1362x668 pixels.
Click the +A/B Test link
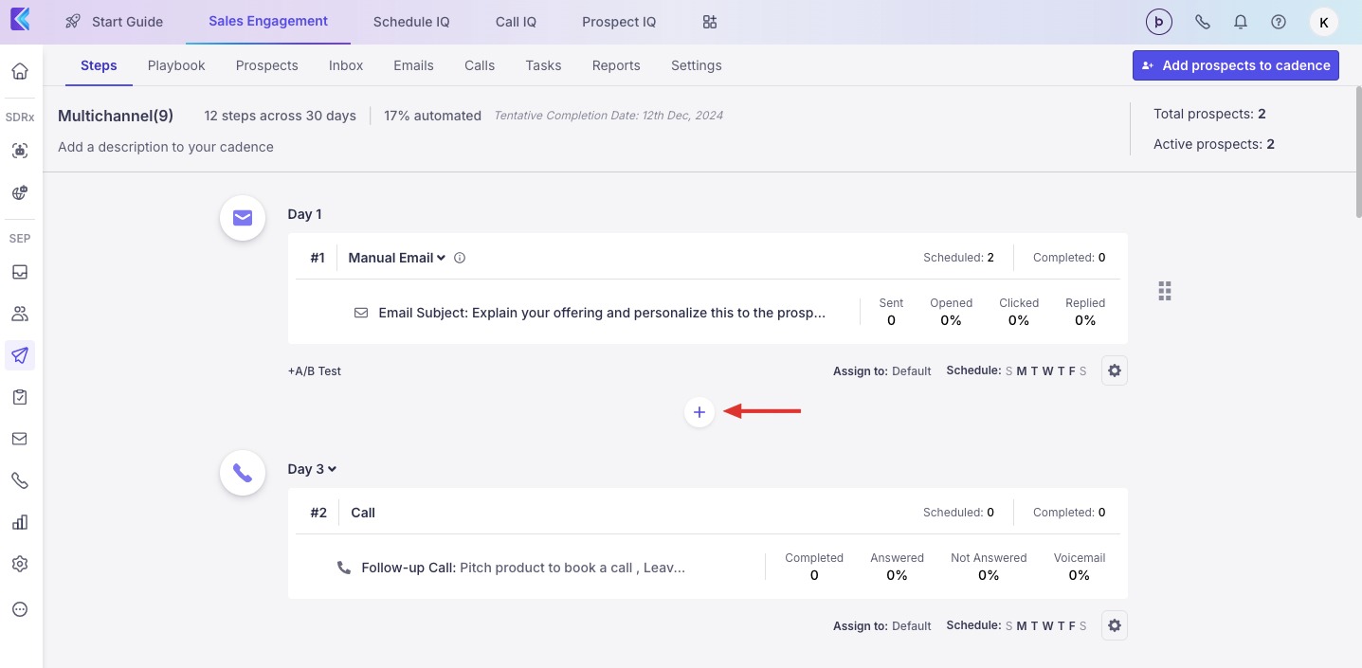tap(315, 371)
